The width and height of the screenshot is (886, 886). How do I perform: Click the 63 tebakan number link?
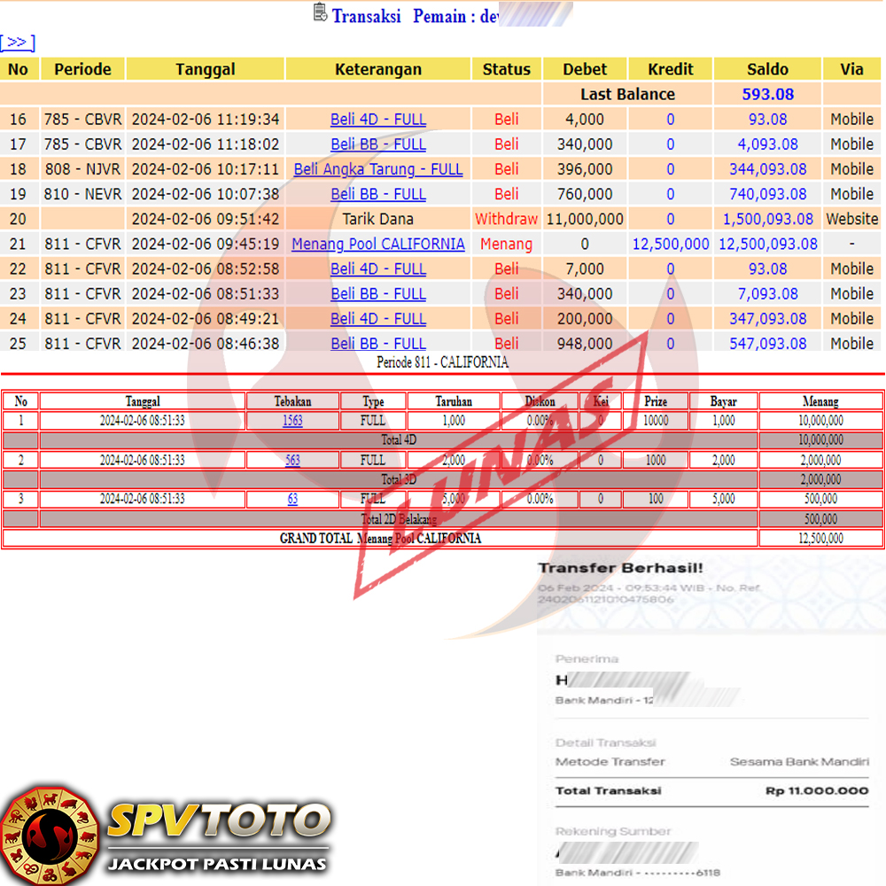(x=292, y=499)
